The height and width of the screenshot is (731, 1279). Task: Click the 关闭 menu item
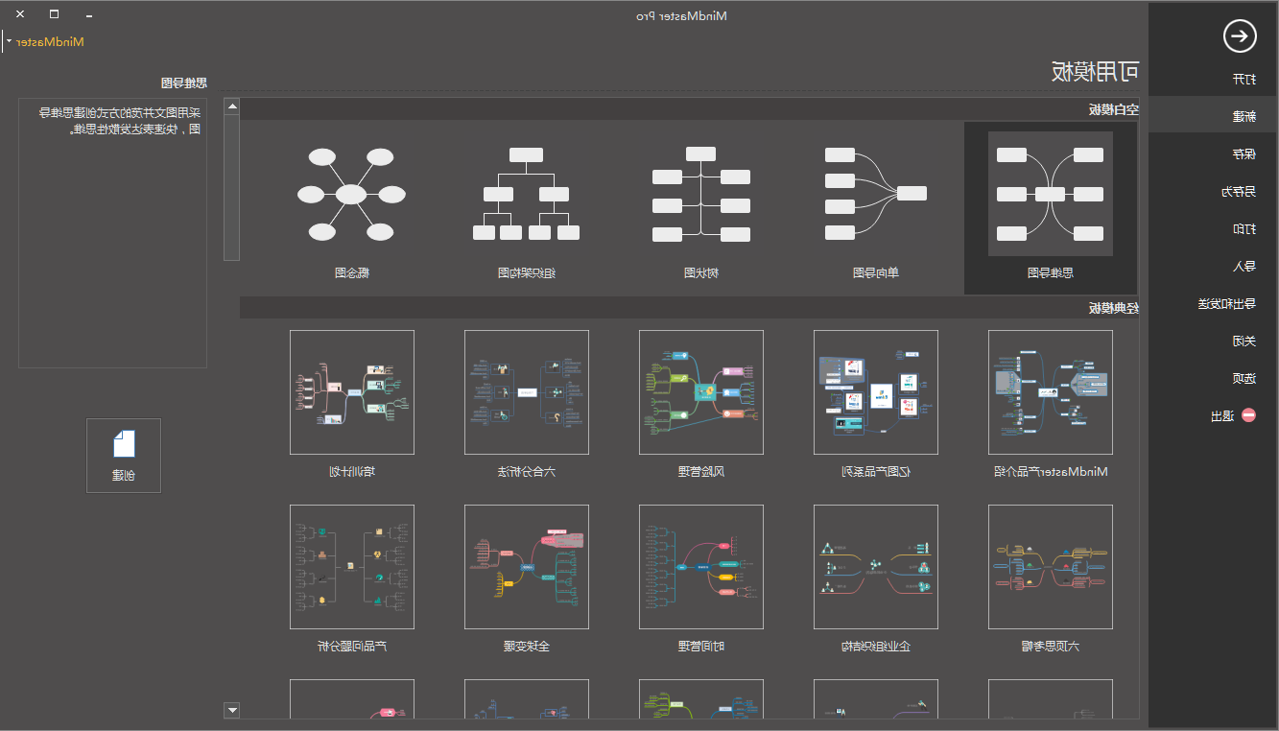[1244, 341]
